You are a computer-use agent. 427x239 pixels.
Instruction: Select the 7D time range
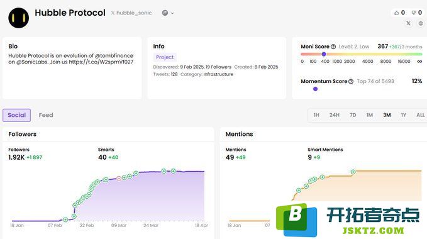coord(353,115)
